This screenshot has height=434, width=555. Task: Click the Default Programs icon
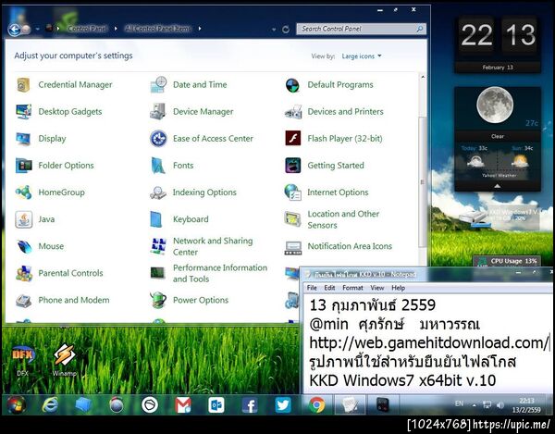coord(292,85)
